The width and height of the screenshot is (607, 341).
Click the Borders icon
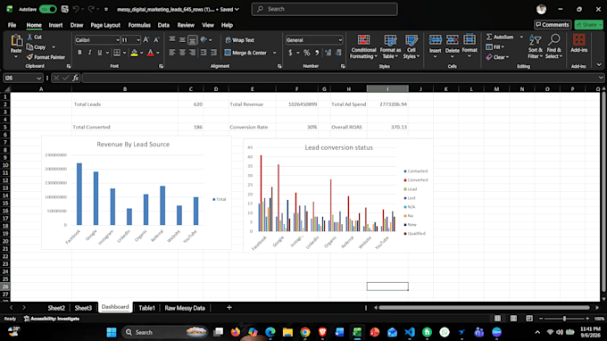pos(117,53)
